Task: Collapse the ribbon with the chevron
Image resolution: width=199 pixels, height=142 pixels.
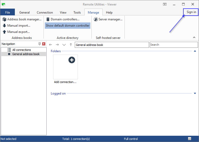Action: point(194,38)
